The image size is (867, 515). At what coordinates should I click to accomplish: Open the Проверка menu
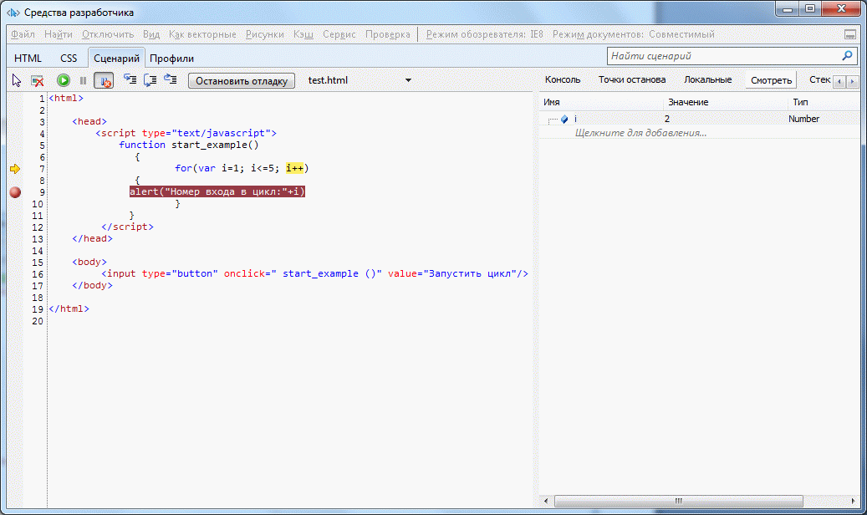(x=388, y=34)
